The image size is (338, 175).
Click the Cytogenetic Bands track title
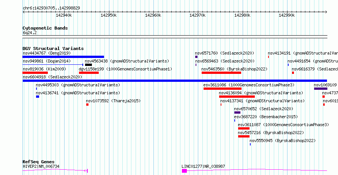pyautogui.click(x=45, y=28)
